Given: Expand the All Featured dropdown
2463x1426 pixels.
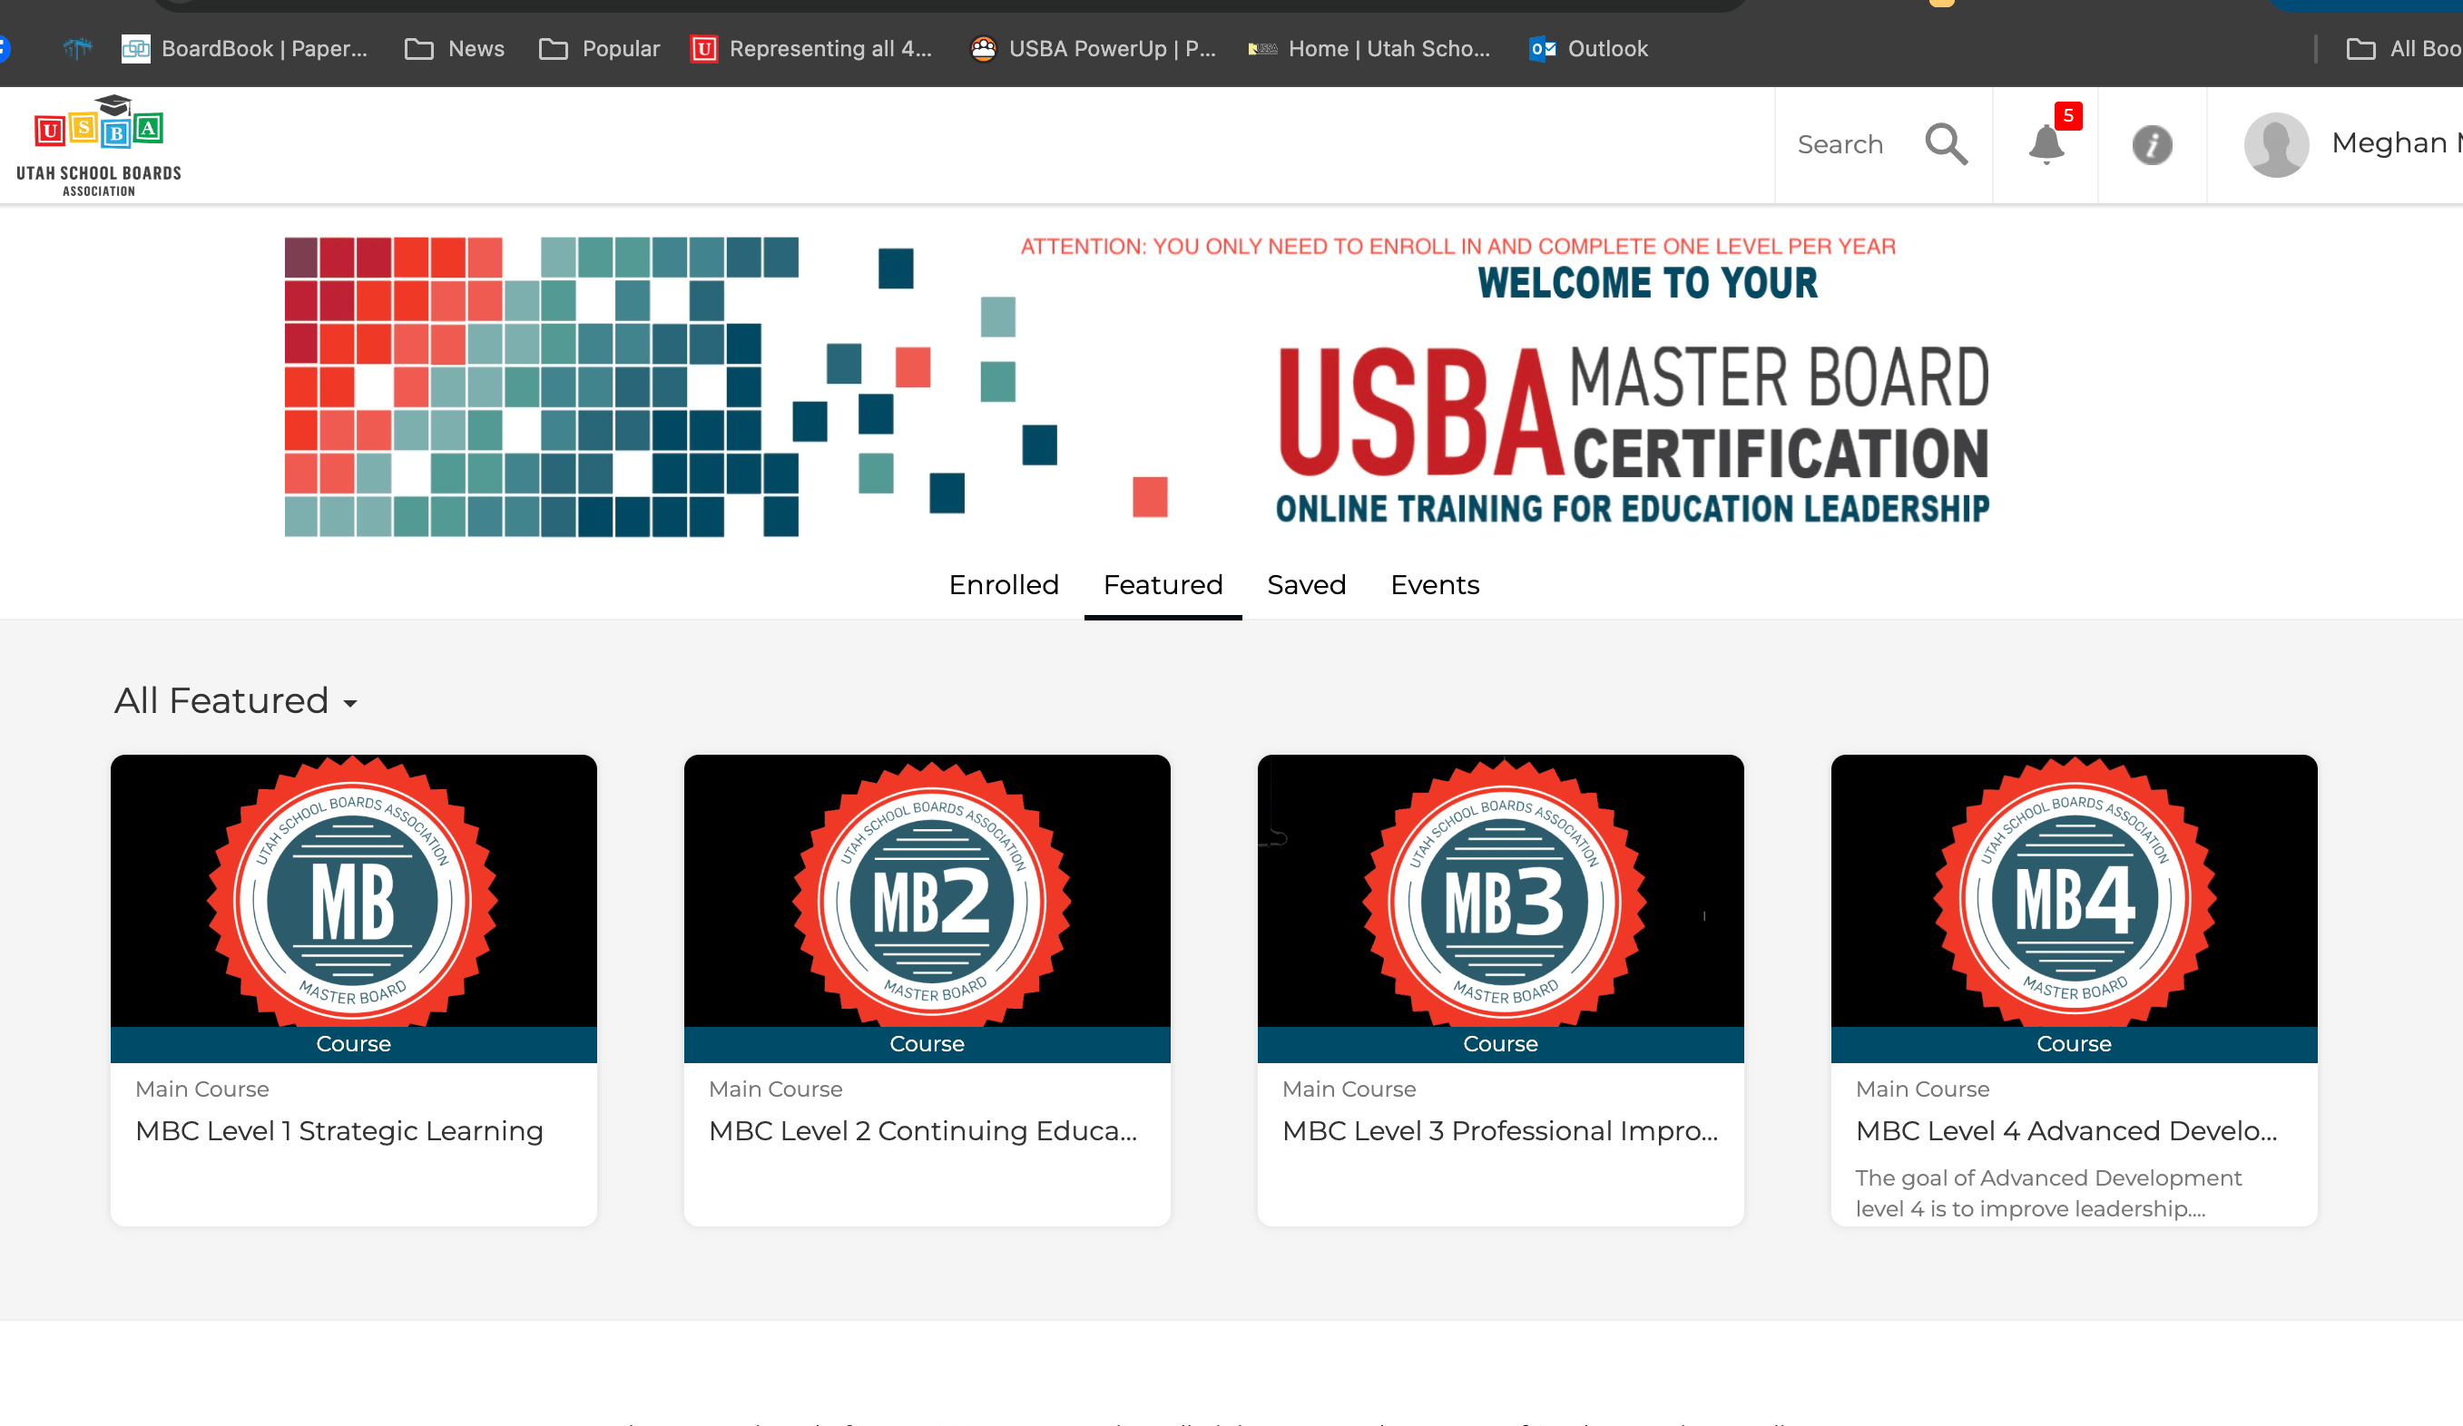Looking at the screenshot, I should click(x=236, y=700).
